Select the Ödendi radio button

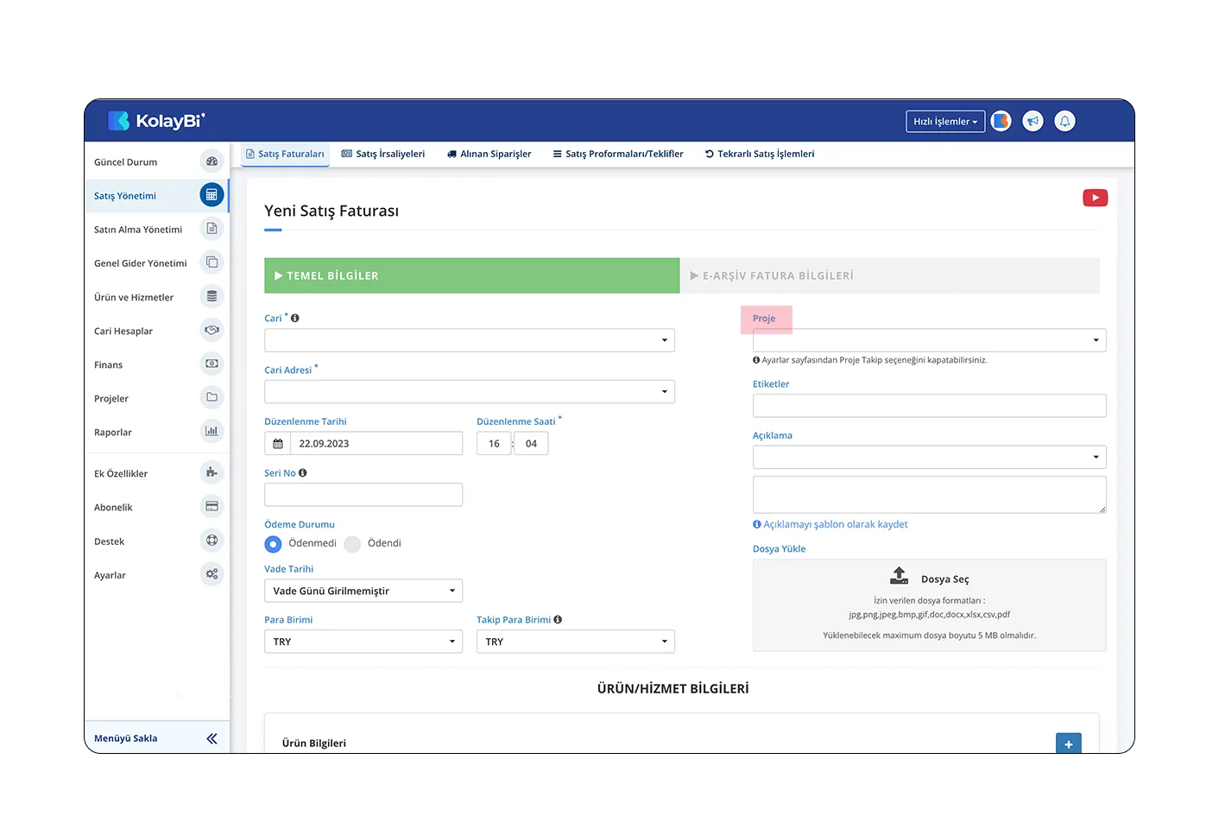352,544
